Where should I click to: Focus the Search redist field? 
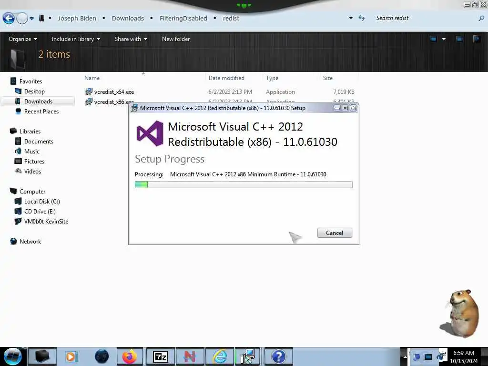pos(425,18)
